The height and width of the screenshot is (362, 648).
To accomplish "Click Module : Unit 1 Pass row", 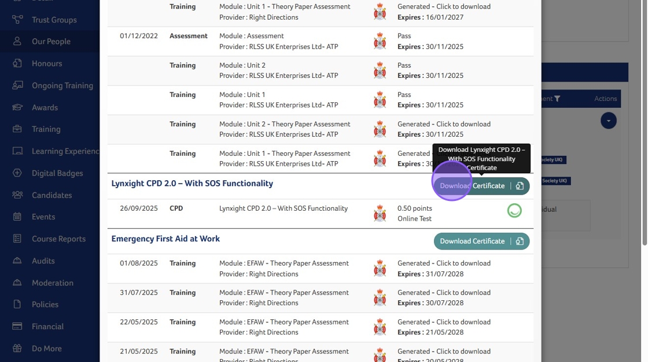I will [x=321, y=100].
